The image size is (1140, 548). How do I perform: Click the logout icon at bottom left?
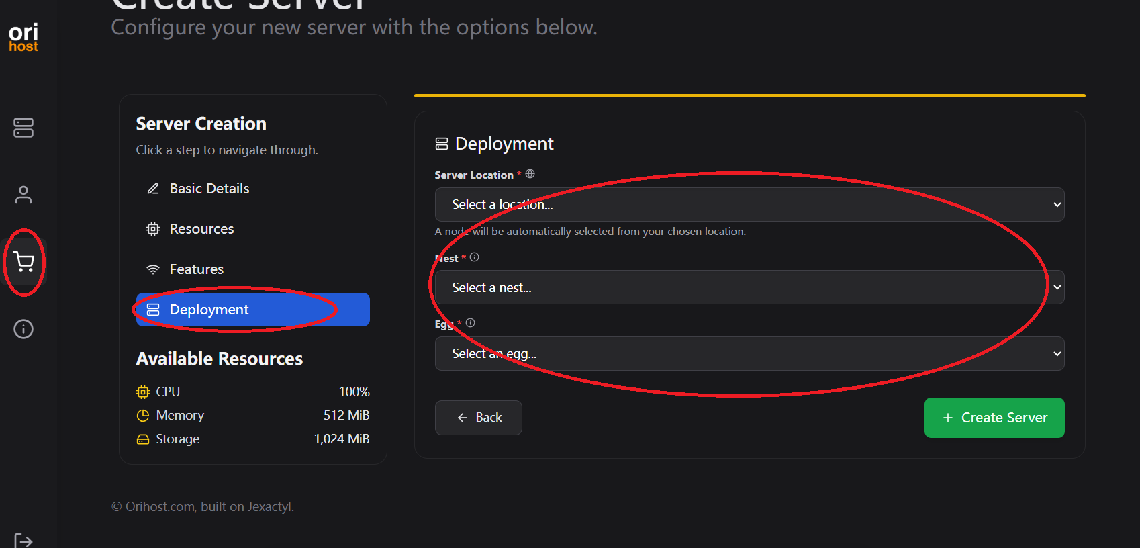coord(23,540)
